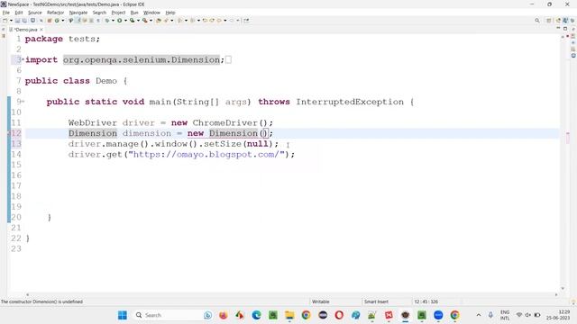The width and height of the screenshot is (577, 324).
Task: Click the InterruptedException text
Action: tap(350, 102)
